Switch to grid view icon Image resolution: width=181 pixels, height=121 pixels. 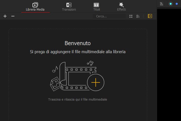pyautogui.click(x=131, y=16)
